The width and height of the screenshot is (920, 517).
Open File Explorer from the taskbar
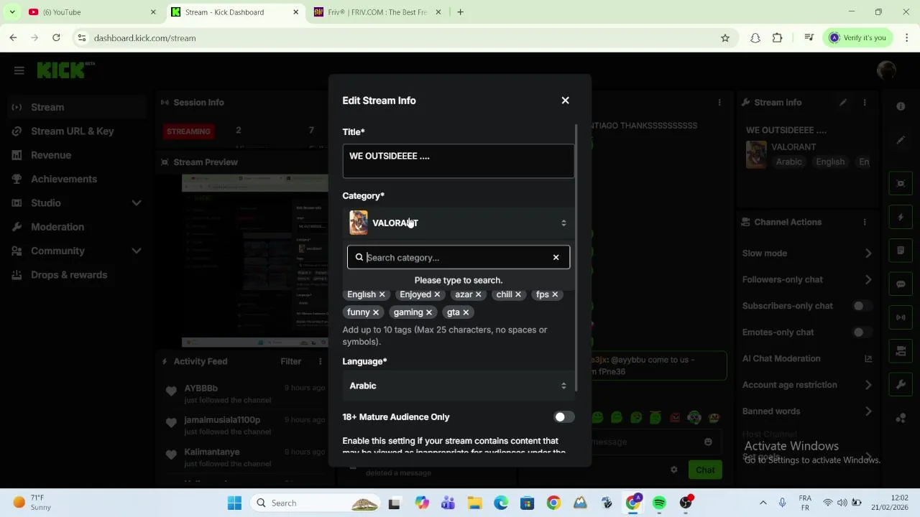(x=474, y=503)
